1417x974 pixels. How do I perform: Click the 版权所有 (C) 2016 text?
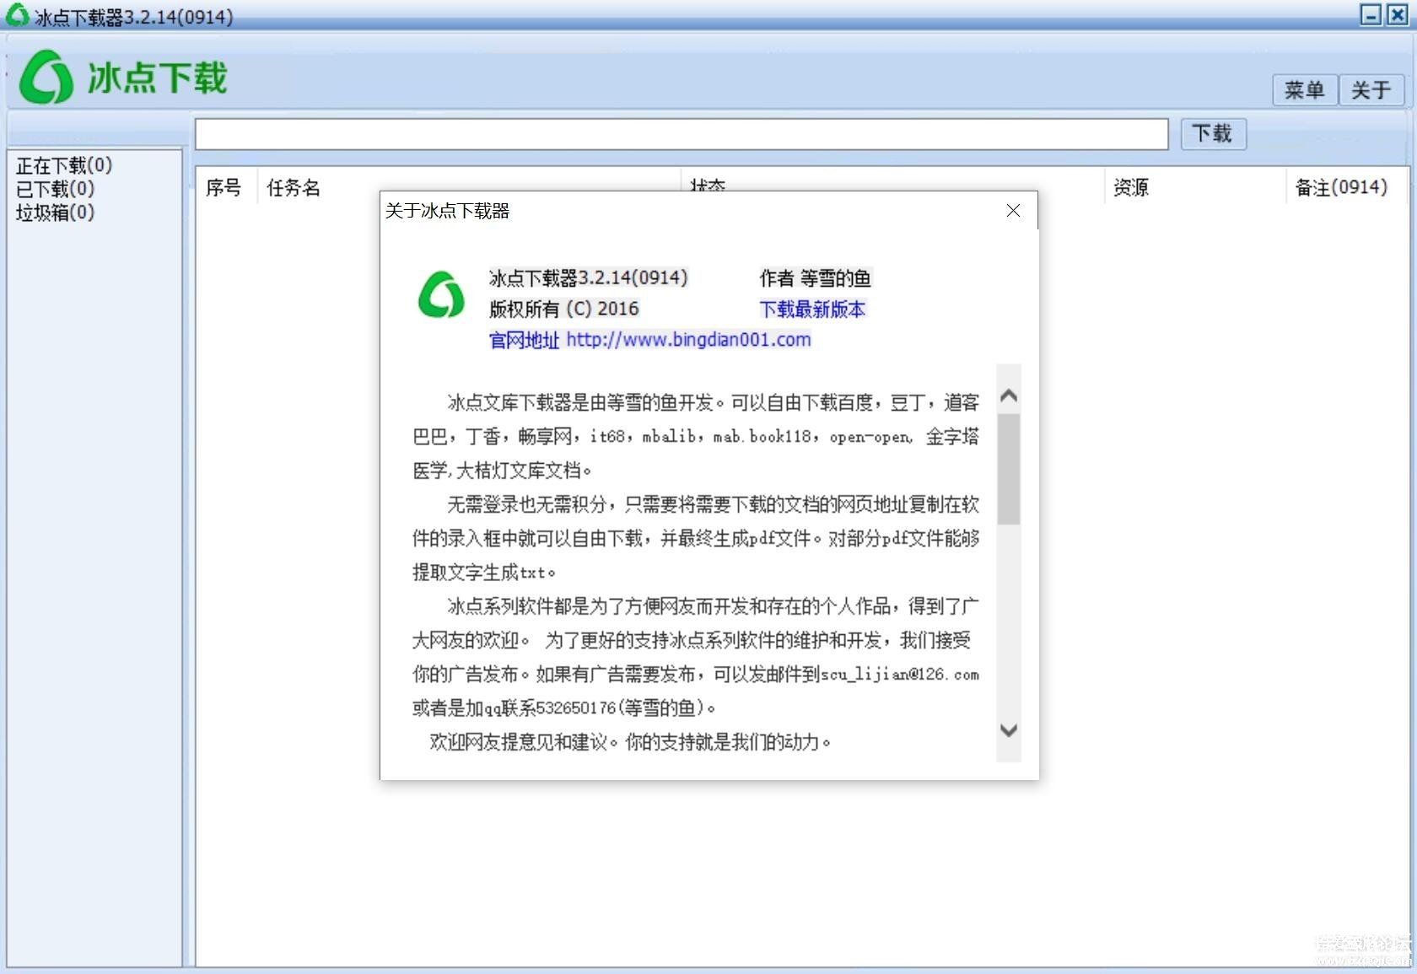coord(564,309)
